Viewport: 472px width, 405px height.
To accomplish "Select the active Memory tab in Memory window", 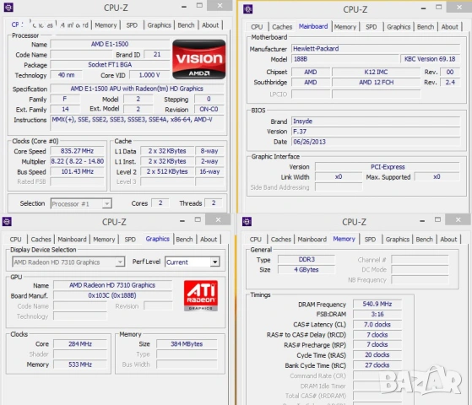I will pos(344,239).
